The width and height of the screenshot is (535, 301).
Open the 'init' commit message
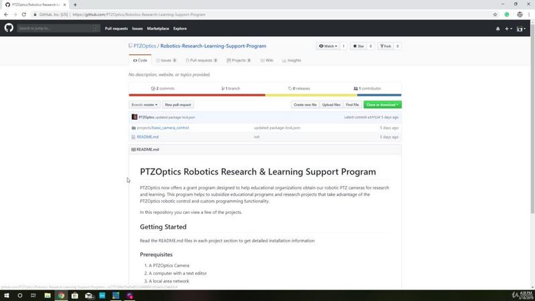point(257,137)
